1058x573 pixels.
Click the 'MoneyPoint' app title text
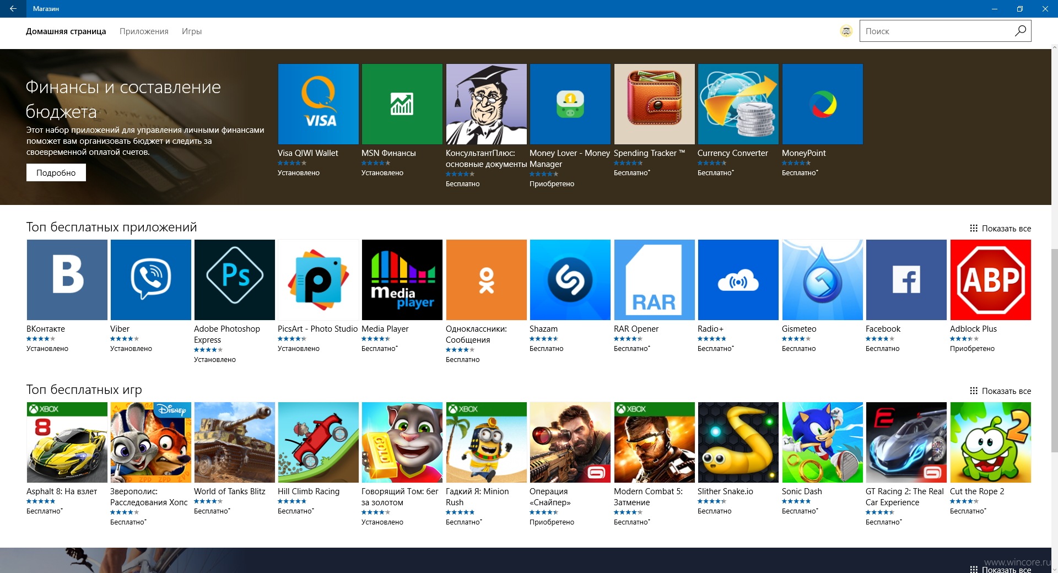pos(804,153)
